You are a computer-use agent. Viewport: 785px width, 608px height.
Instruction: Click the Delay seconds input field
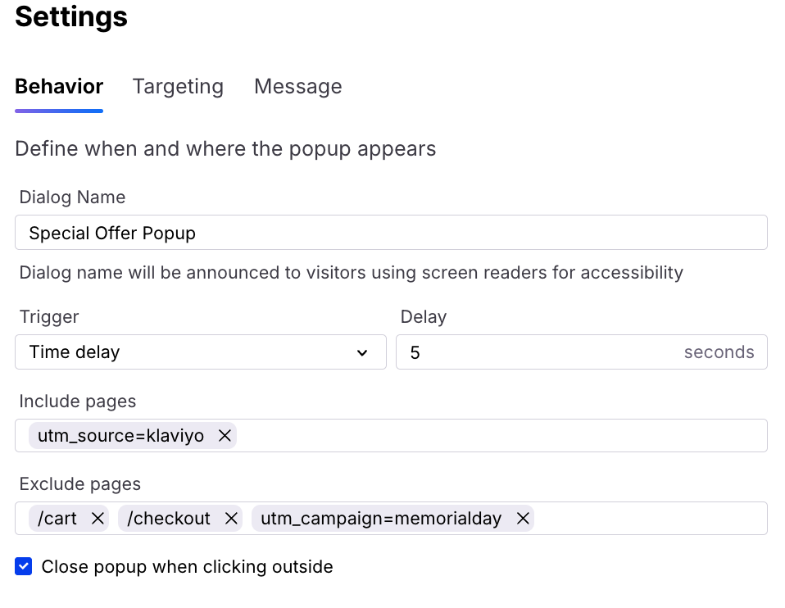(x=581, y=352)
